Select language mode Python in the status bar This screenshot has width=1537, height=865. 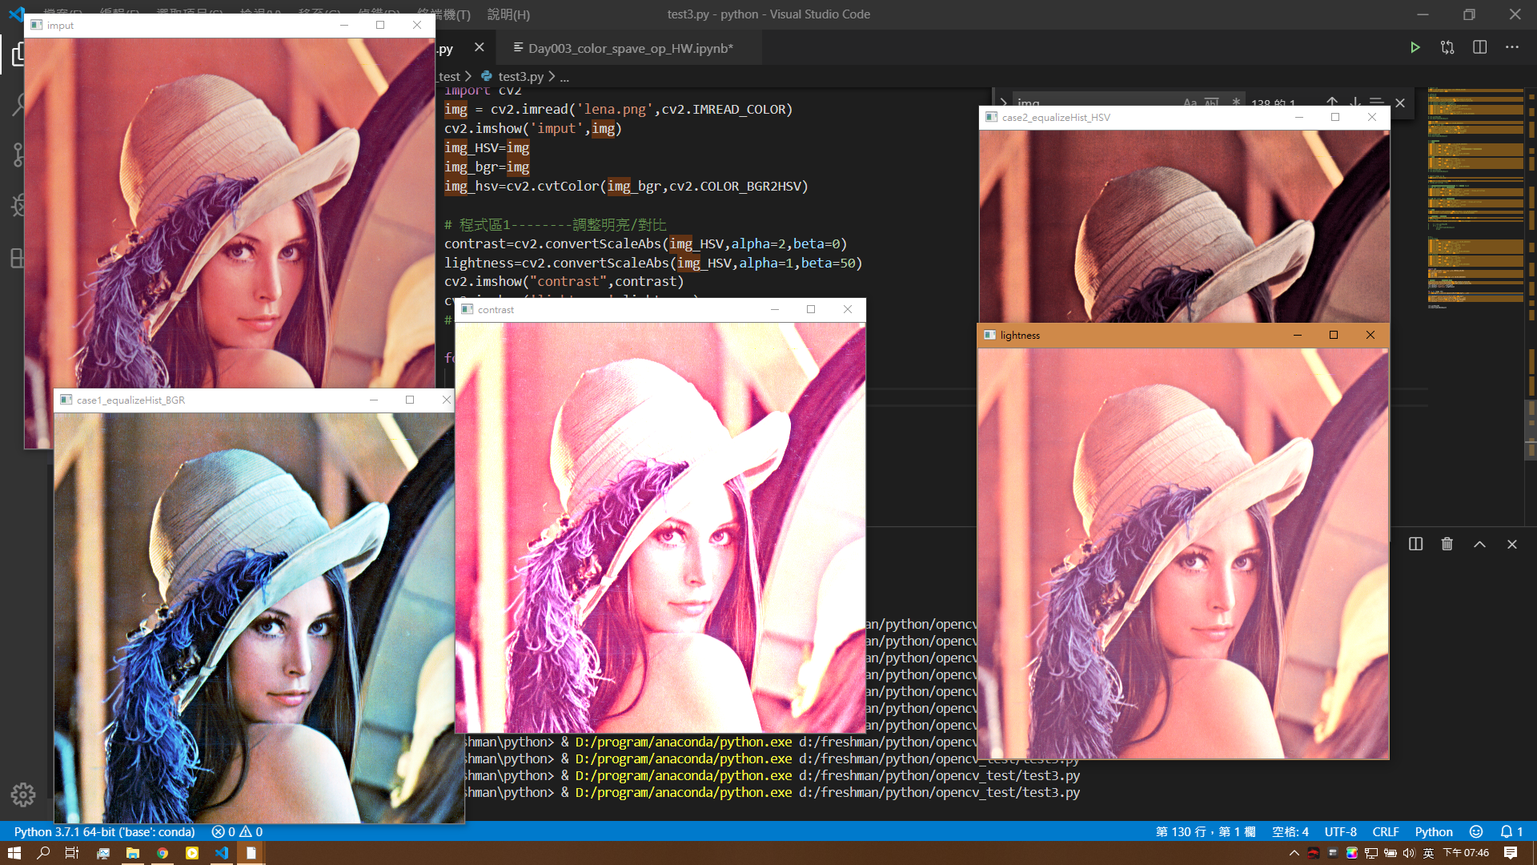(x=1434, y=831)
